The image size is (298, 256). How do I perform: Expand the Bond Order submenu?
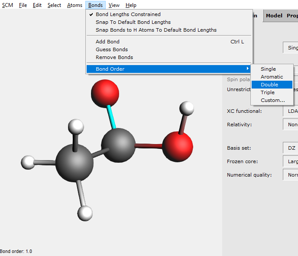coord(169,69)
